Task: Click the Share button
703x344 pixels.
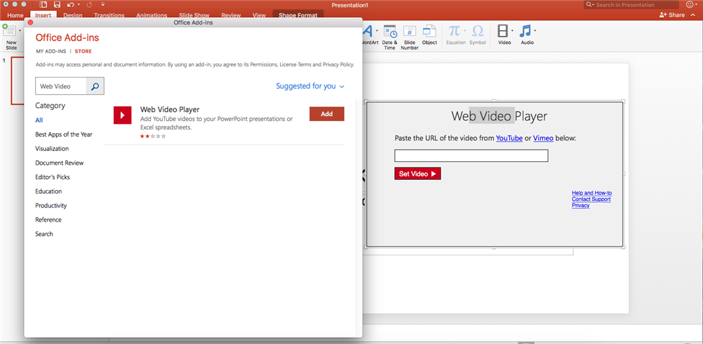Action: (x=672, y=15)
